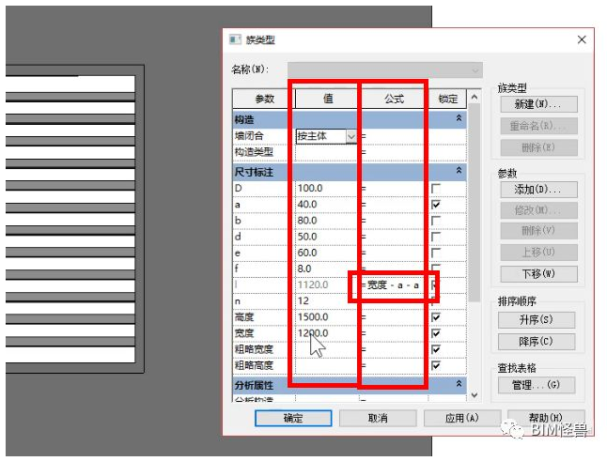Screen dimensions: 607x461
Task: Click the 族类型 dialog title icon
Action: (237, 39)
